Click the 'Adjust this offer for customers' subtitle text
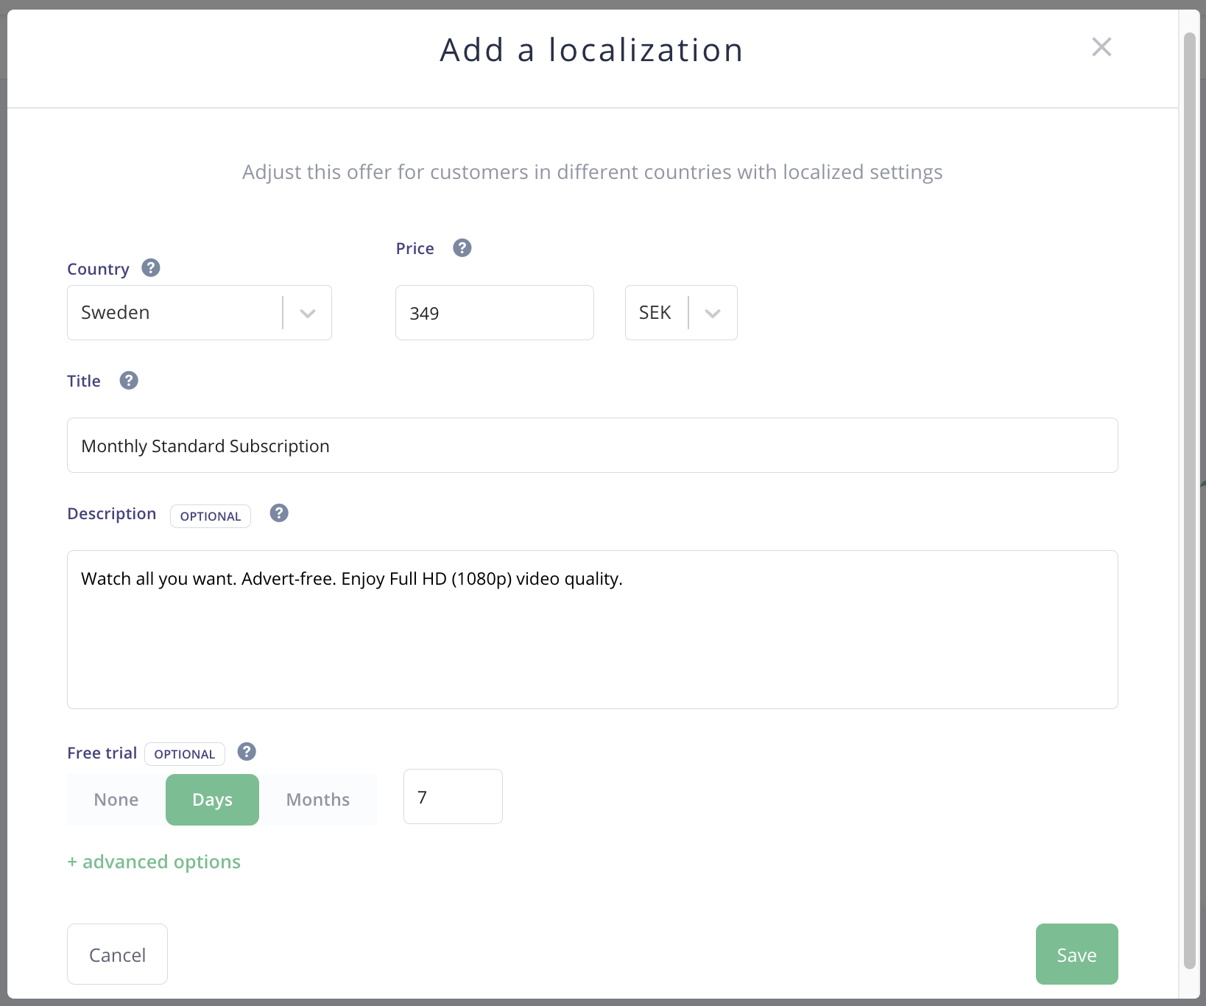1206x1006 pixels. [x=593, y=172]
